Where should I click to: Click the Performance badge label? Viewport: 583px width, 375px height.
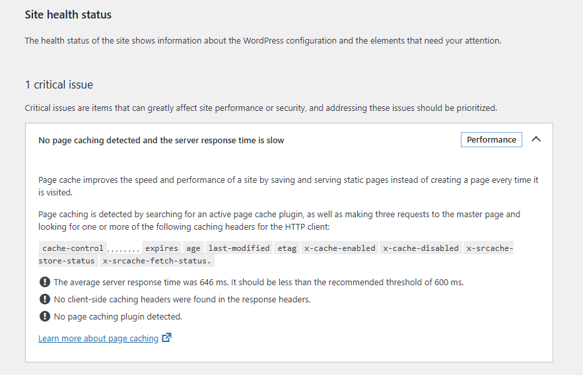(491, 140)
